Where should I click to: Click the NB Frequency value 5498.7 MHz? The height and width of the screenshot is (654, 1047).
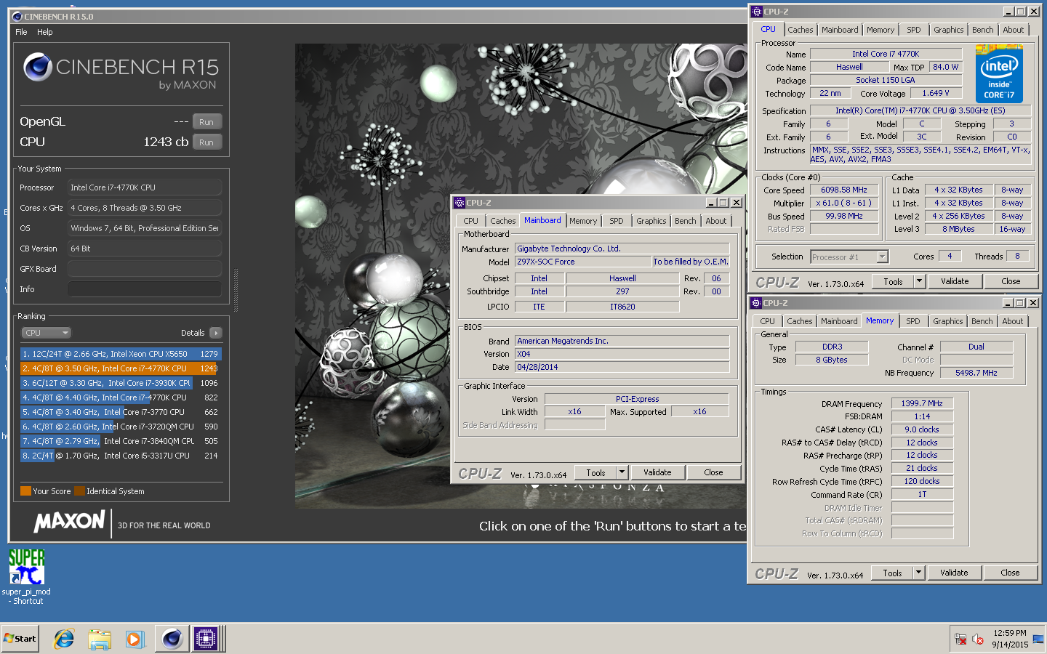tap(976, 373)
